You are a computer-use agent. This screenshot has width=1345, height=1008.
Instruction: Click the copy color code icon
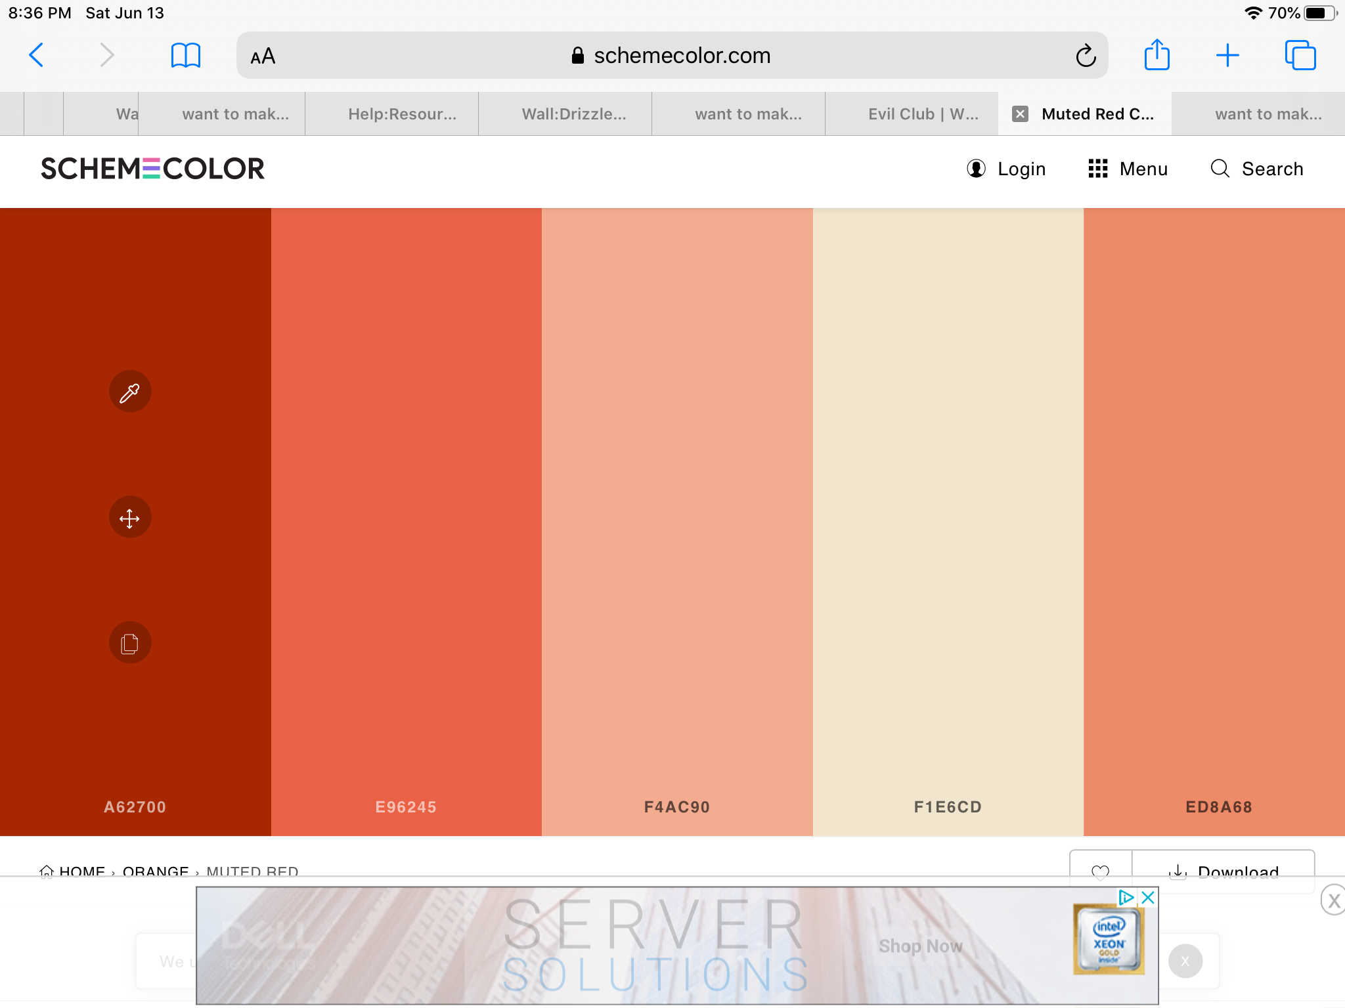pos(130,643)
